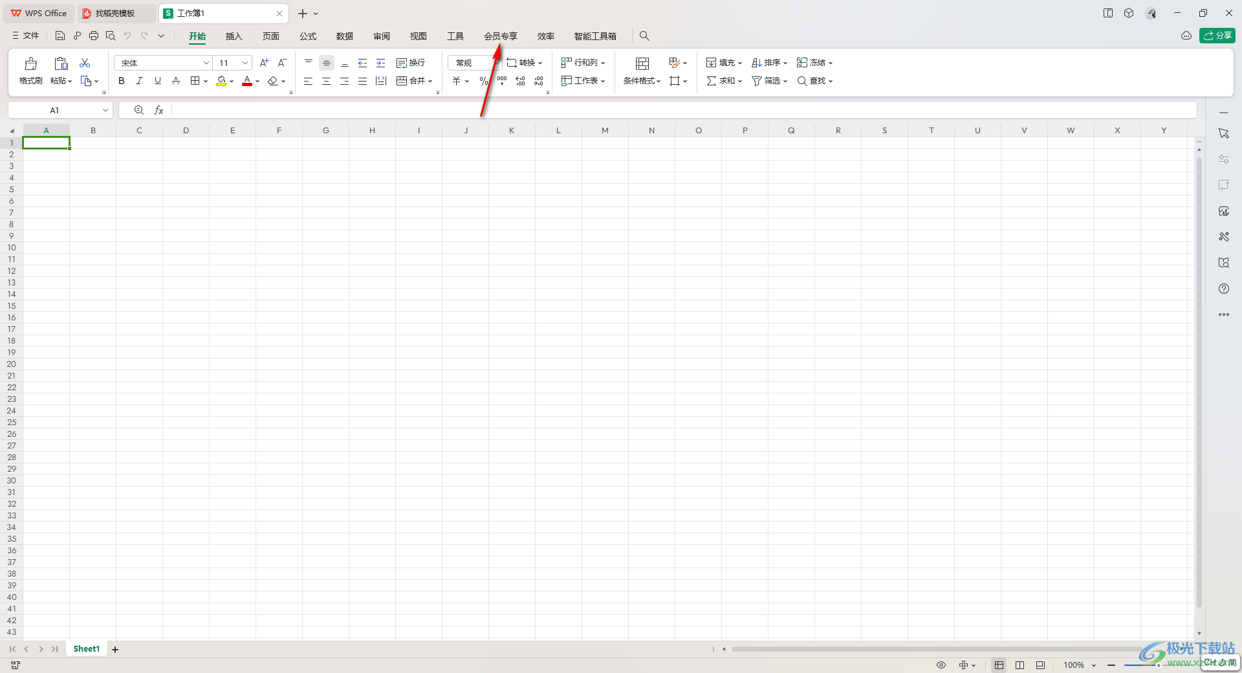Toggle Italic formatting
Image resolution: width=1242 pixels, height=673 pixels.
(x=139, y=81)
